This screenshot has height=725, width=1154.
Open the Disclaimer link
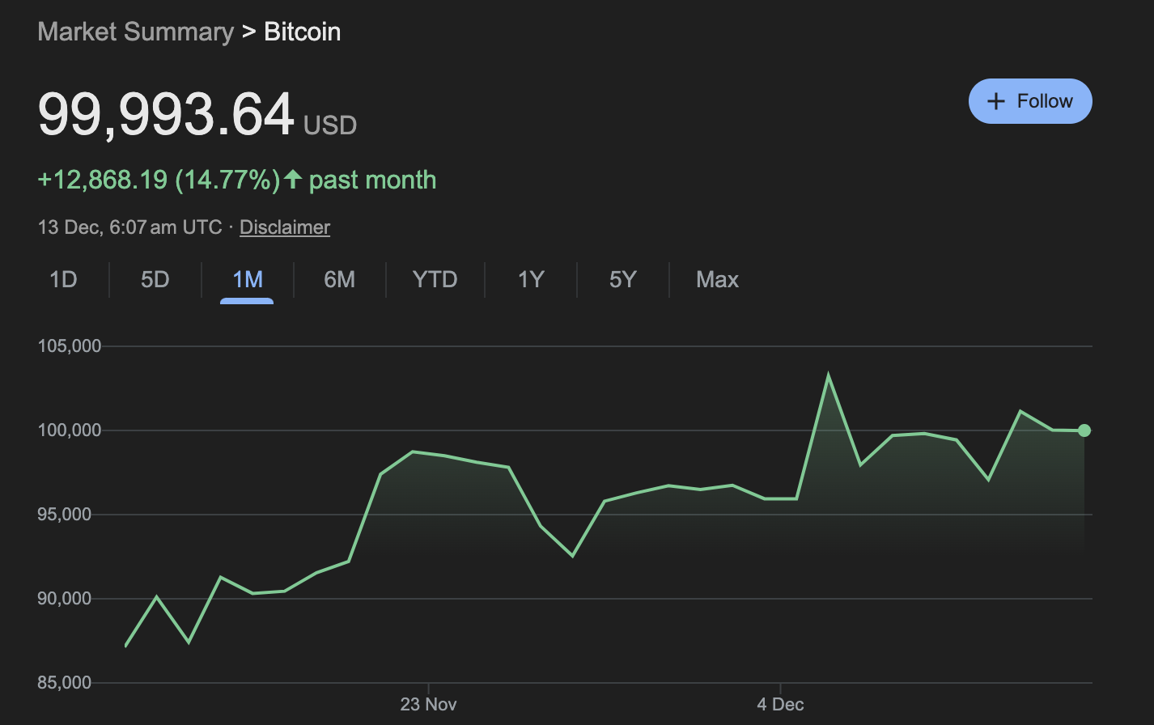point(285,227)
